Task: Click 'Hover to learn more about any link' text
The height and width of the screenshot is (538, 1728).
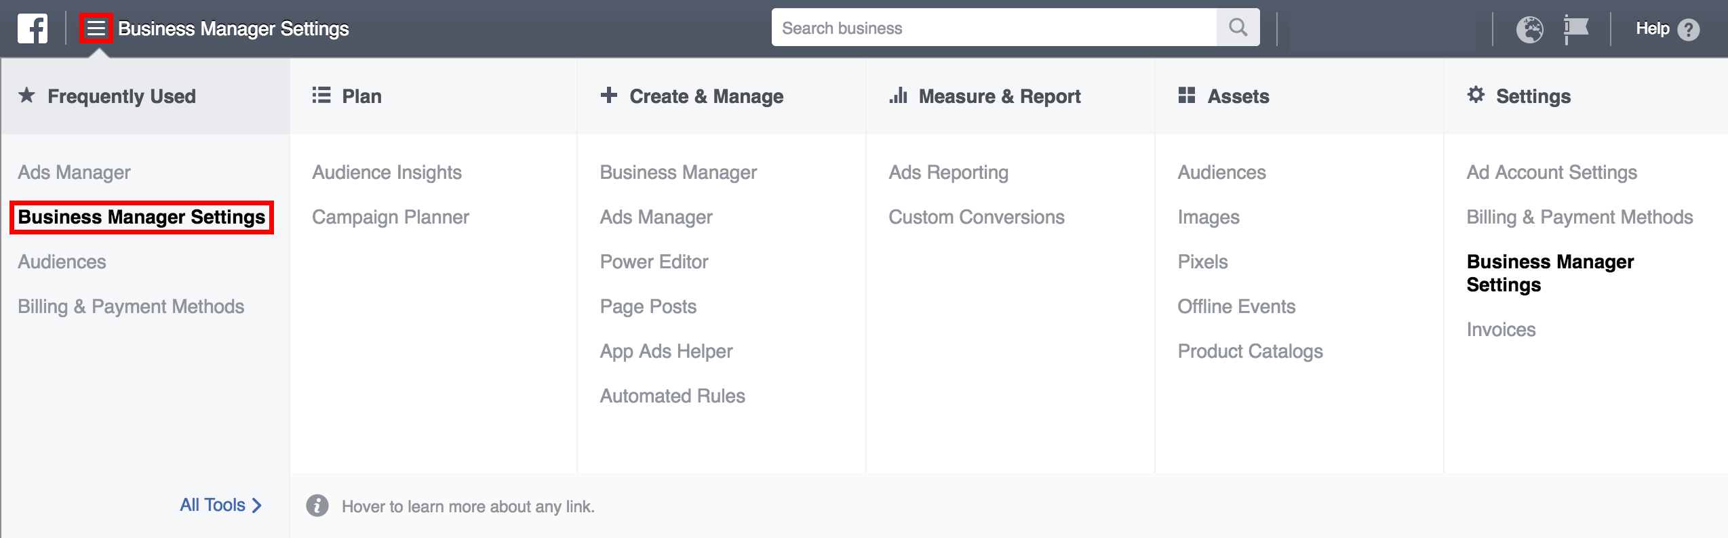Action: tap(468, 506)
